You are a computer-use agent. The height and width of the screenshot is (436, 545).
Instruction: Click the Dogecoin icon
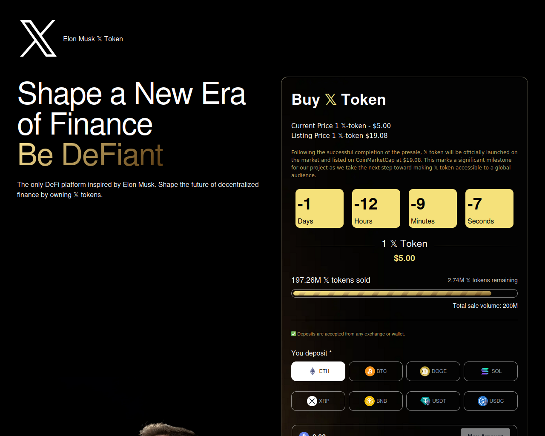coord(425,371)
